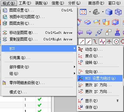Choose 更改 XC 方向 option

(x=100, y=85)
